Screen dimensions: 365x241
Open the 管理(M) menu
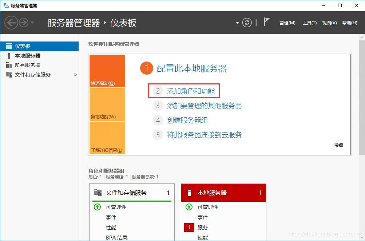coord(287,23)
